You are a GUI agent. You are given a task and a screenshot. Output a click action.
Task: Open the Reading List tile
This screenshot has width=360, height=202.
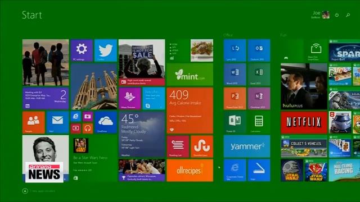tap(178, 146)
